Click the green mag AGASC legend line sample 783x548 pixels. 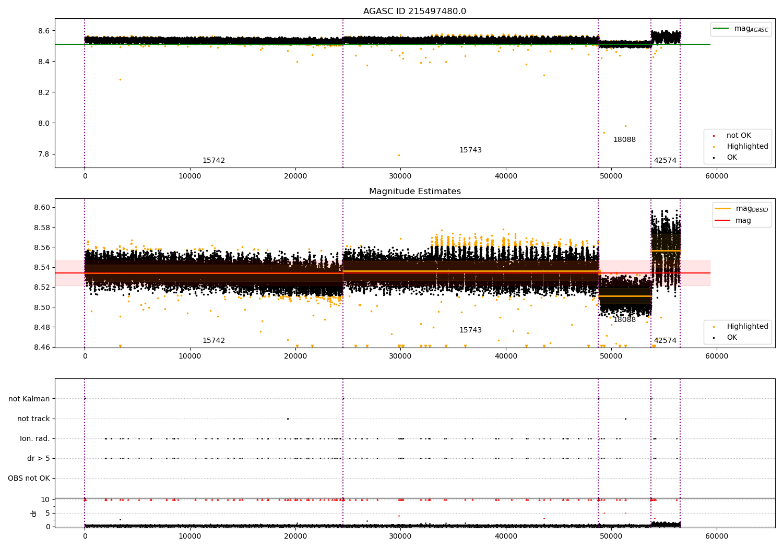pyautogui.click(x=721, y=29)
